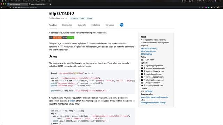The height and width of the screenshot is (125, 223).
Task: Click the email icon for jakemac@google.com
Action: point(142,80)
